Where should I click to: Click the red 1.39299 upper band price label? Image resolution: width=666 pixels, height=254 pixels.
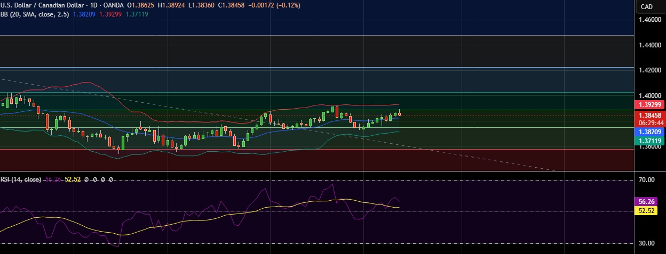pos(649,105)
